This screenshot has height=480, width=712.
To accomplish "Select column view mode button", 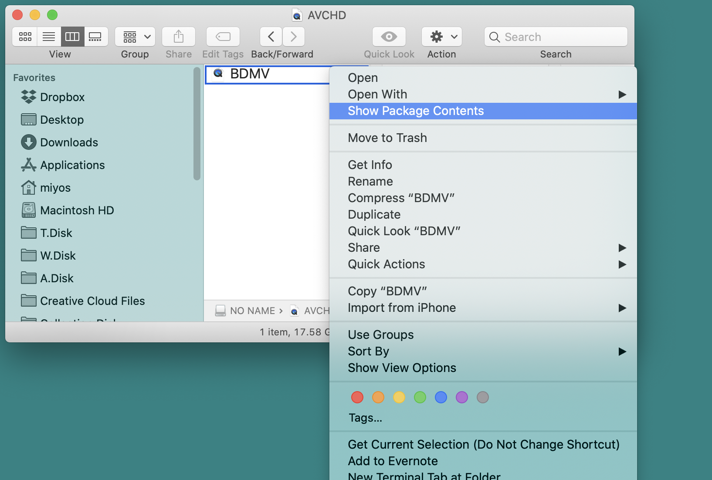I will (x=72, y=37).
